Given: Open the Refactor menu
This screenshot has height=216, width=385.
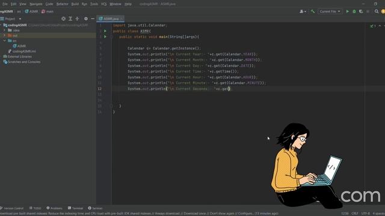Looking at the screenshot, I should 63,4.
